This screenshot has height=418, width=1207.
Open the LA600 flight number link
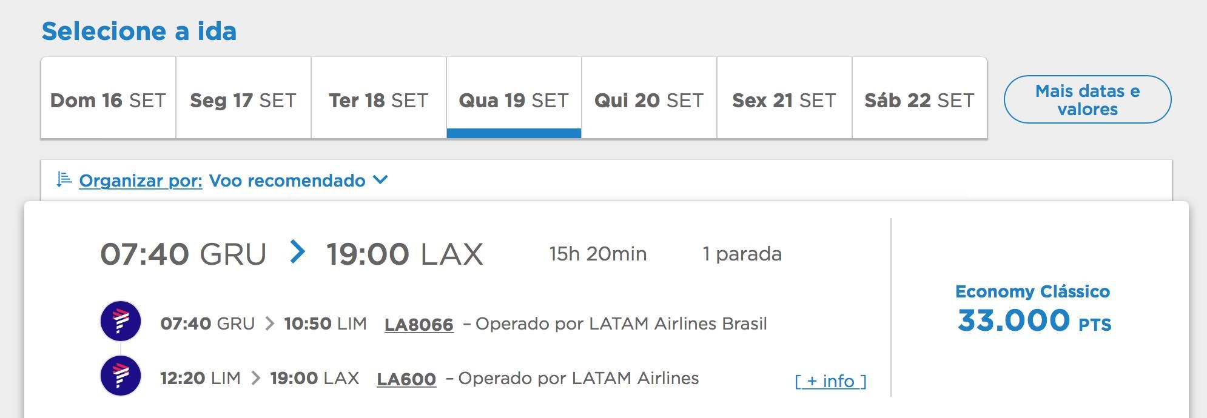click(406, 379)
